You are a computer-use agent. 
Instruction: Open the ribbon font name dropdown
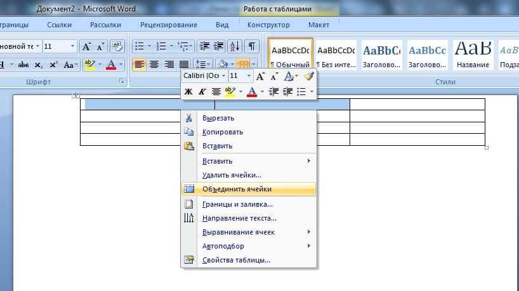37,46
